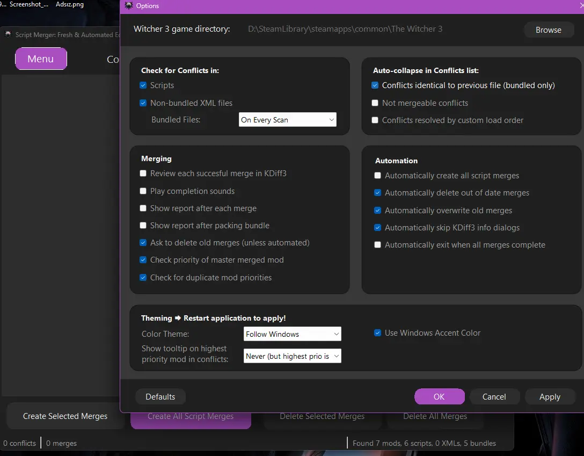
Task: Click the 'Witcher 3 game directory:' label
Action: 182,29
